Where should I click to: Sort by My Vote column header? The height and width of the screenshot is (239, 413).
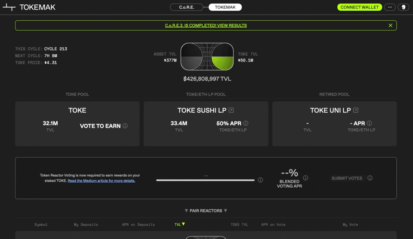pyautogui.click(x=350, y=224)
